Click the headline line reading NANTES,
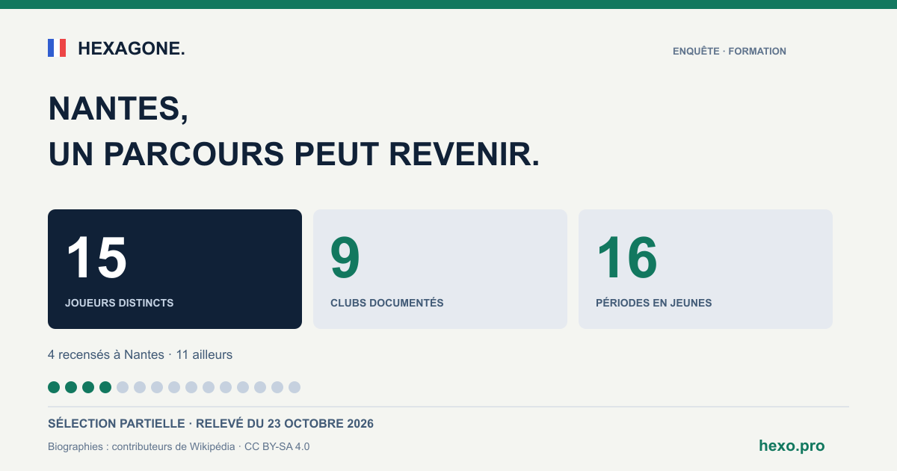Viewport: 897px width, 471px height. [118, 109]
